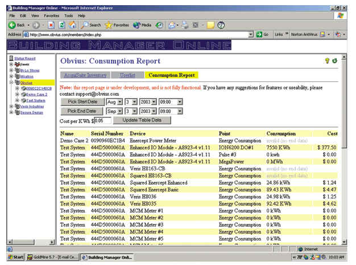Click the device icon beside Demo Case 2

tap(23, 95)
